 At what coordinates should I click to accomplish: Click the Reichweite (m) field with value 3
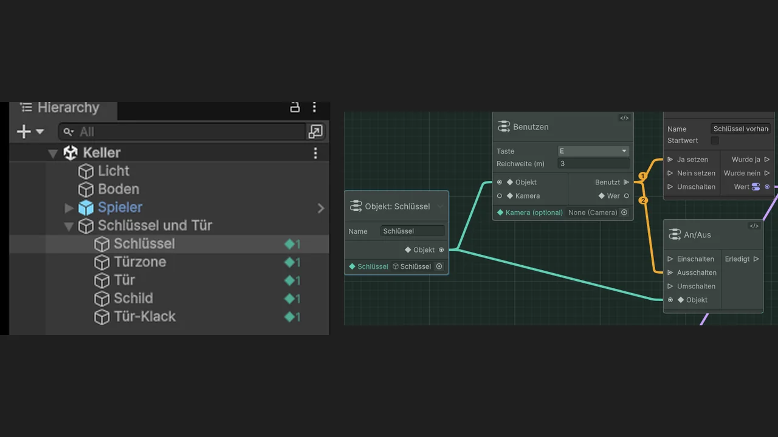[593, 164]
